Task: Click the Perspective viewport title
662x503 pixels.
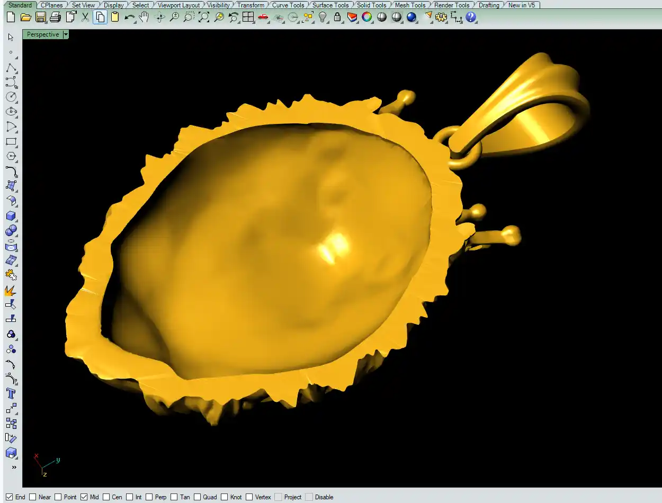Action: [x=43, y=34]
